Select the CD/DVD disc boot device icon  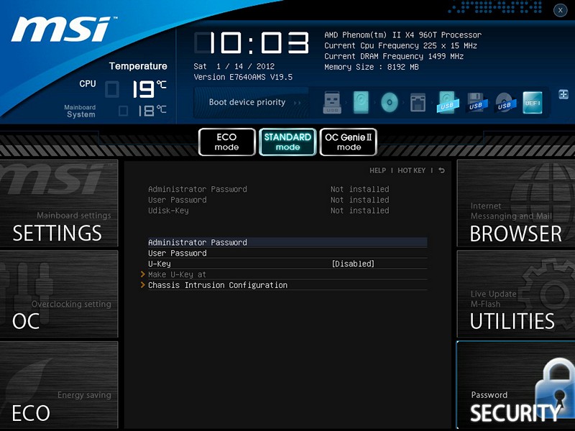pos(390,102)
